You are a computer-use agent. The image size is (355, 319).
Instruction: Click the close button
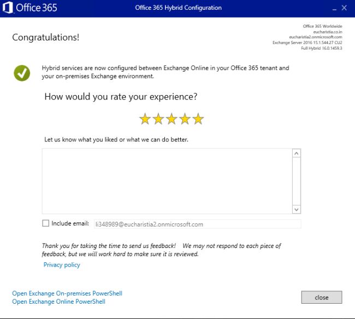point(322,297)
